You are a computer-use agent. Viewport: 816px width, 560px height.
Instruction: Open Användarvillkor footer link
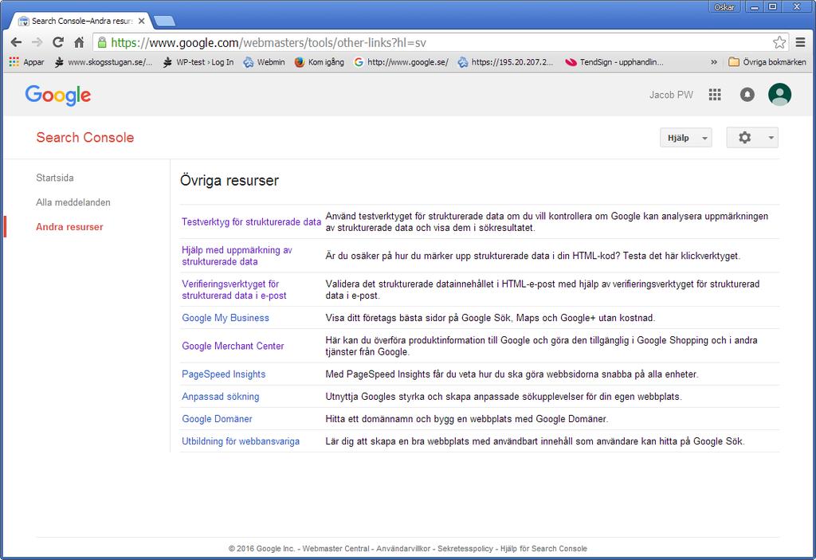coord(403,549)
